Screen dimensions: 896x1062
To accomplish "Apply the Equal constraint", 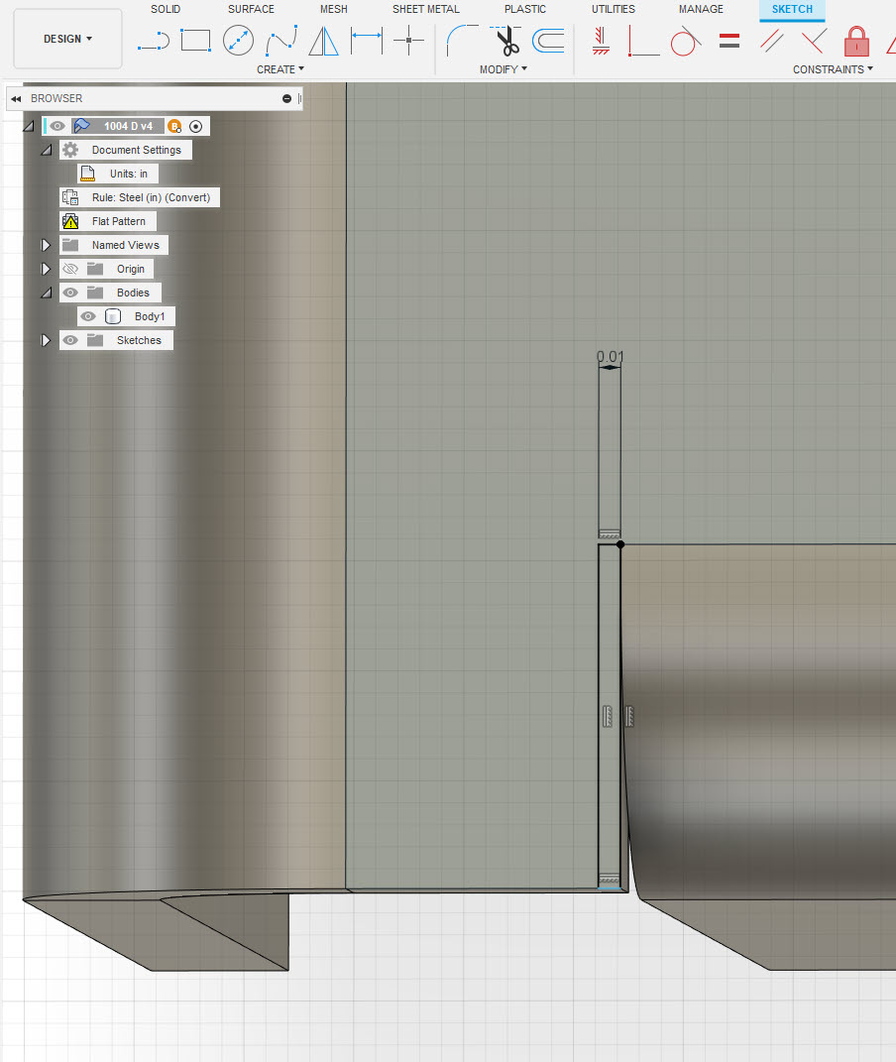I will (x=730, y=41).
